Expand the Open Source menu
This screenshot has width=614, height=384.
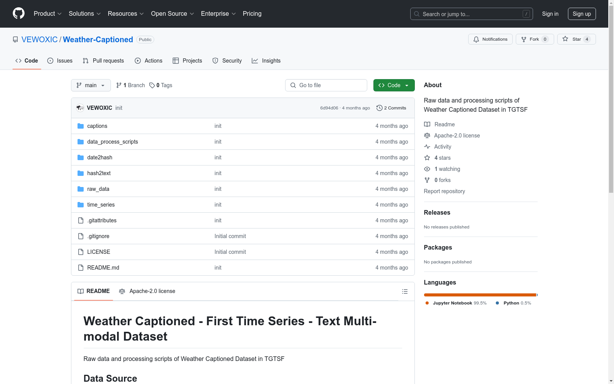point(172,13)
